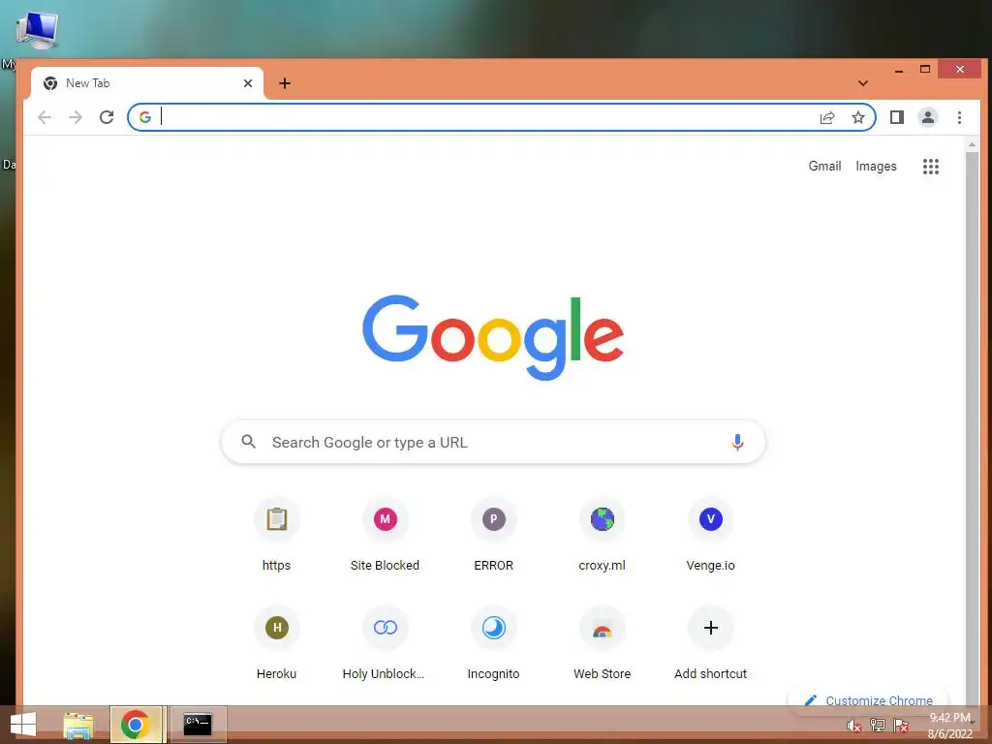Click the muted volume tray icon

click(x=854, y=725)
